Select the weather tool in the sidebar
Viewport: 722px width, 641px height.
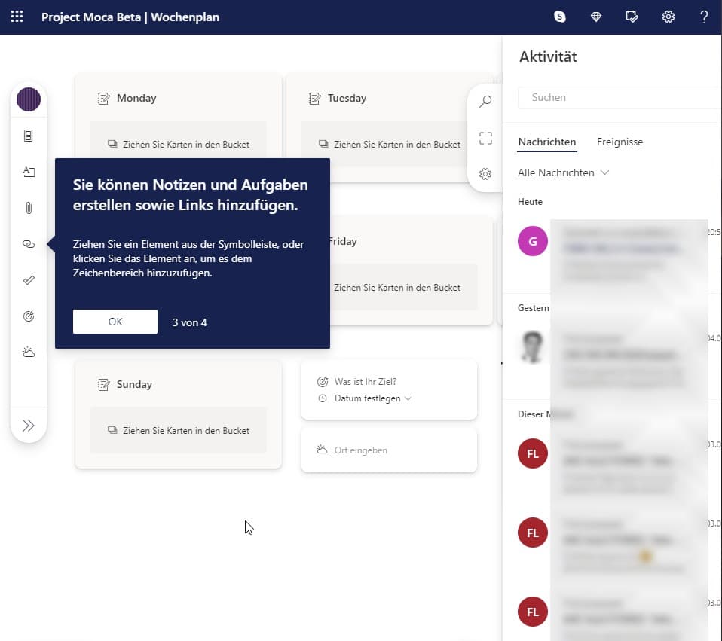coord(29,352)
